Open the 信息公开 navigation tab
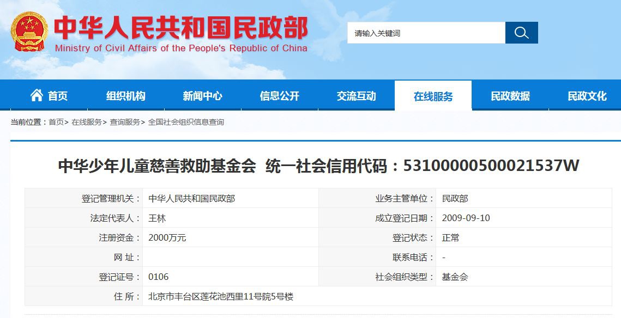 [x=280, y=95]
